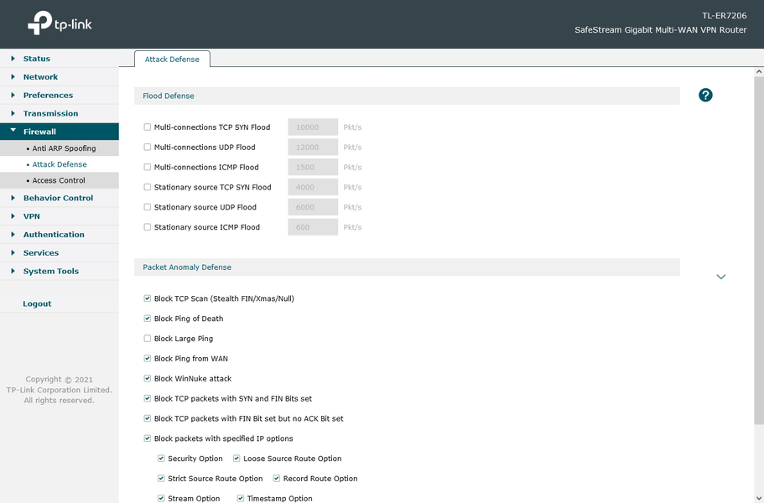Uncheck Block TCP Scan checkbox
Image resolution: width=764 pixels, height=503 pixels.
(x=147, y=298)
